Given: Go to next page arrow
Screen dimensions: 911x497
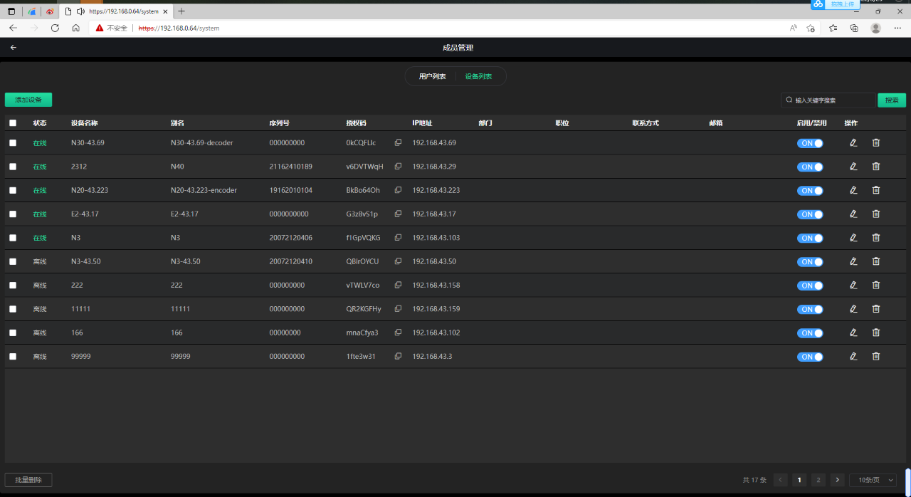Looking at the screenshot, I should (x=838, y=480).
